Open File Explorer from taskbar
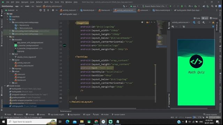Viewport: 223px width, 125px height. [82, 122]
